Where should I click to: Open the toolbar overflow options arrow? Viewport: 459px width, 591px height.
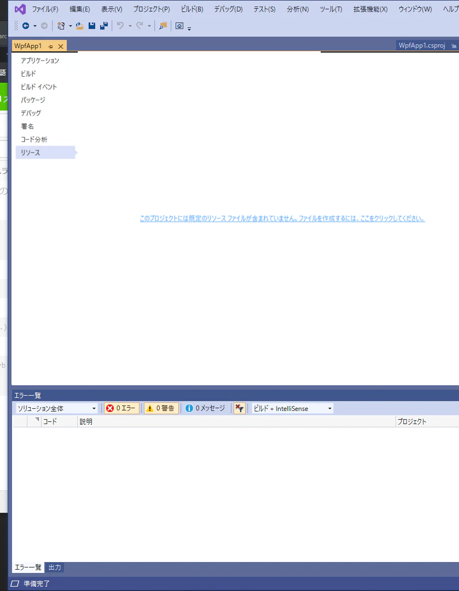point(189,28)
